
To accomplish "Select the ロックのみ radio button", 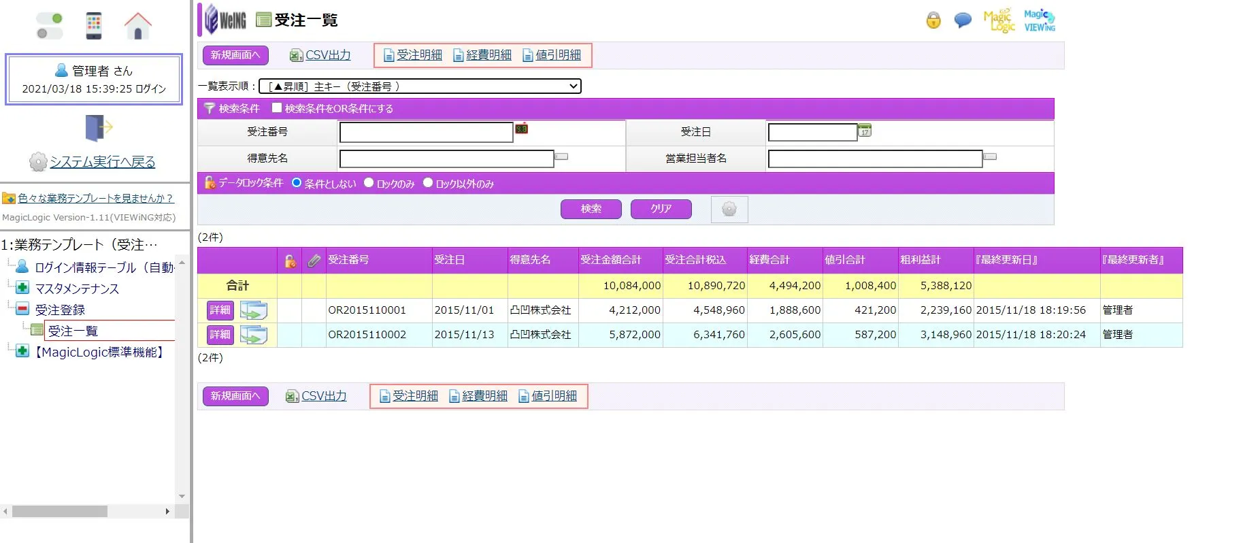I will [x=369, y=182].
